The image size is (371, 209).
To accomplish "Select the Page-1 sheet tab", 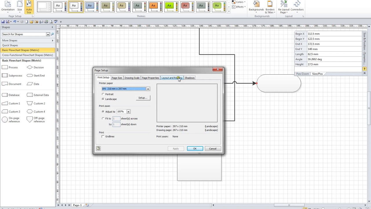I will (x=77, y=205).
